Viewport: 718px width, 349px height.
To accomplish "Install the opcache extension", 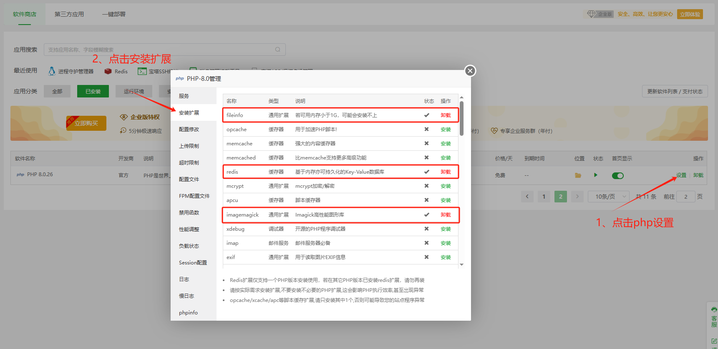I will pyautogui.click(x=446, y=130).
